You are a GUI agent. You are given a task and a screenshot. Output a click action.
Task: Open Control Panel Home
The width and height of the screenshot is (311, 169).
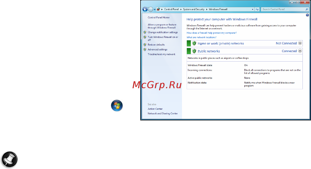pos(158,17)
